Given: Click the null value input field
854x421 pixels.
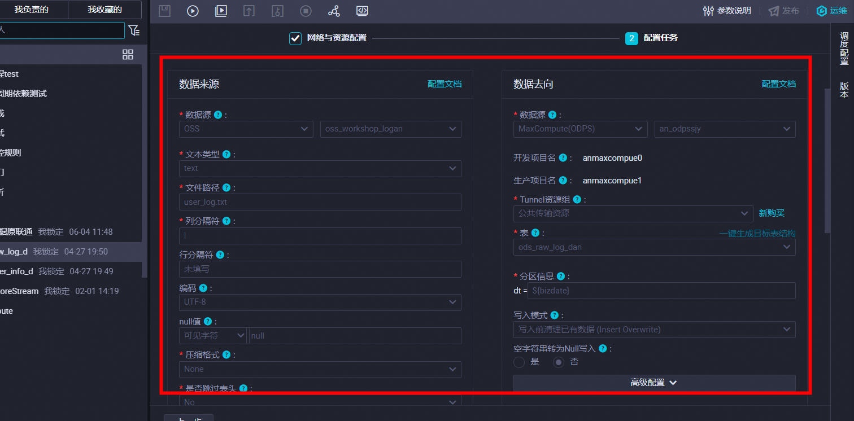Looking at the screenshot, I should click(355, 336).
